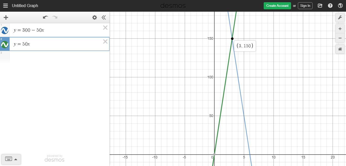Screen dimensions: 346x166
Task: Click the Sign In button
Action: click(x=305, y=6)
